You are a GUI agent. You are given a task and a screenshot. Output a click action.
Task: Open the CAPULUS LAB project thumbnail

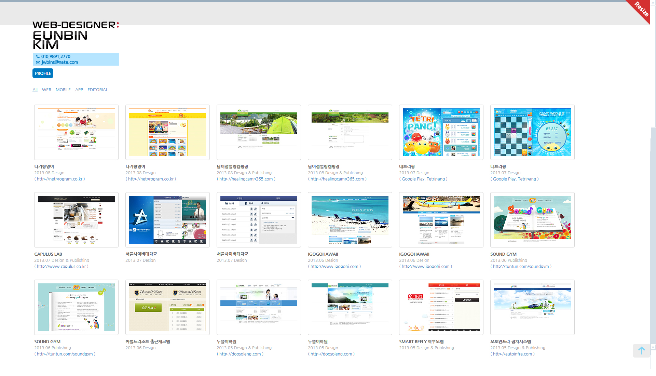click(x=76, y=220)
